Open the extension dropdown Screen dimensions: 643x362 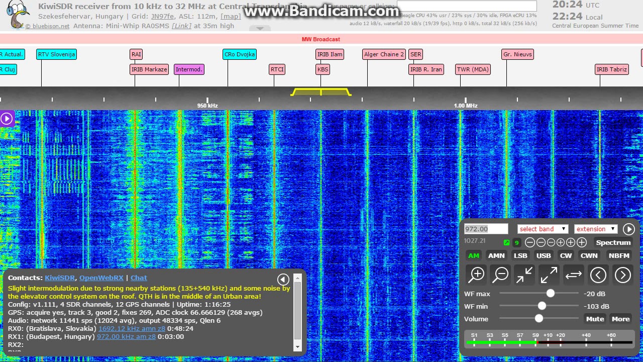click(596, 229)
